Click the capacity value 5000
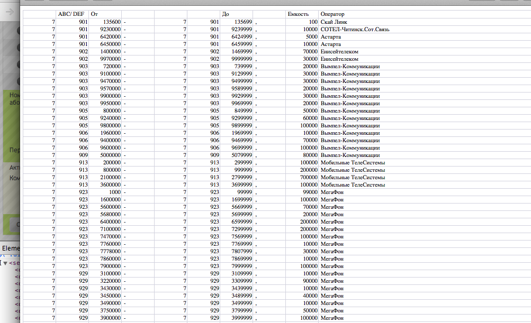The height and width of the screenshot is (323, 531). tap(311, 37)
